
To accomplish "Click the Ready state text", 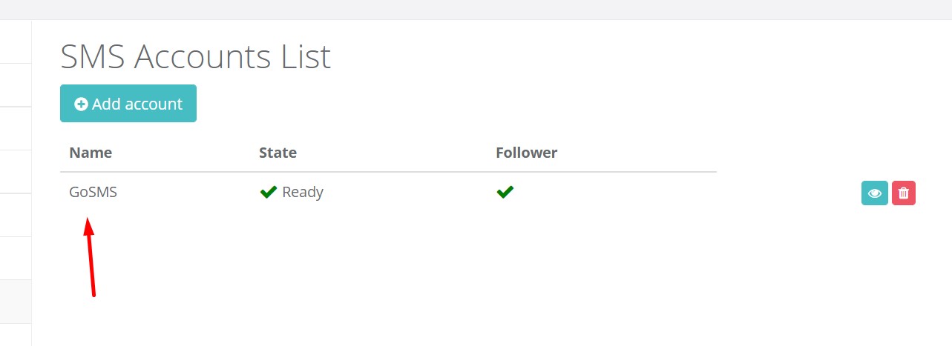I will [x=303, y=193].
